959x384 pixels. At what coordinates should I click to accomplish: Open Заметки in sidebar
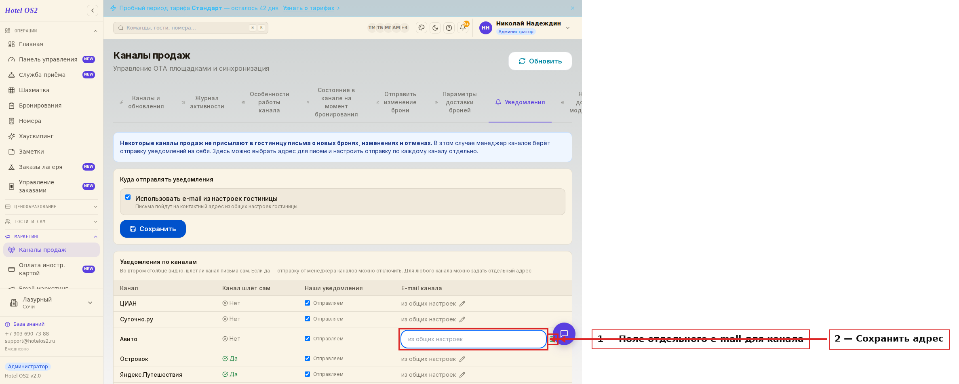[51, 152]
